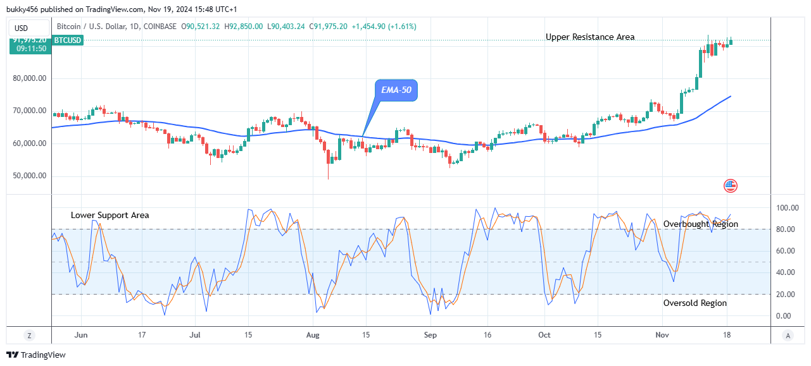Image resolution: width=811 pixels, height=366 pixels.
Task: Click the open price O90,521.32 value
Action: coord(202,27)
